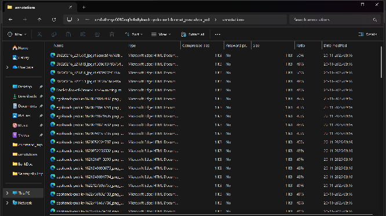Click the pin icon beside Desktop
Viewport: 386px width, 216px height.
[41, 87]
